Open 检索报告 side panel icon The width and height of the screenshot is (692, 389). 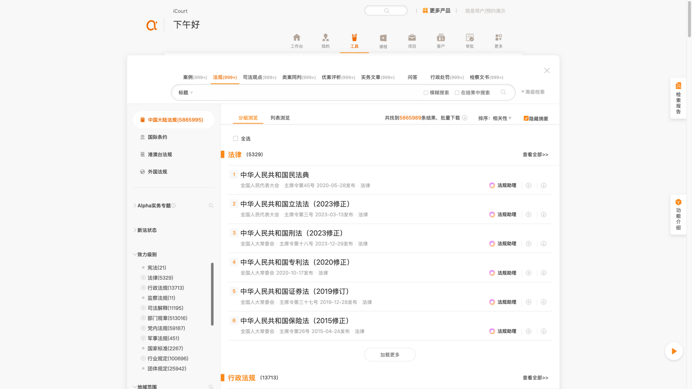(678, 86)
